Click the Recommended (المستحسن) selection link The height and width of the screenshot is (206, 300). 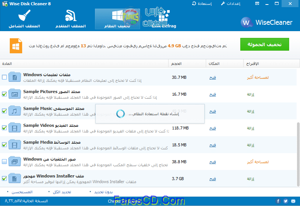pyautogui.click(x=22, y=192)
